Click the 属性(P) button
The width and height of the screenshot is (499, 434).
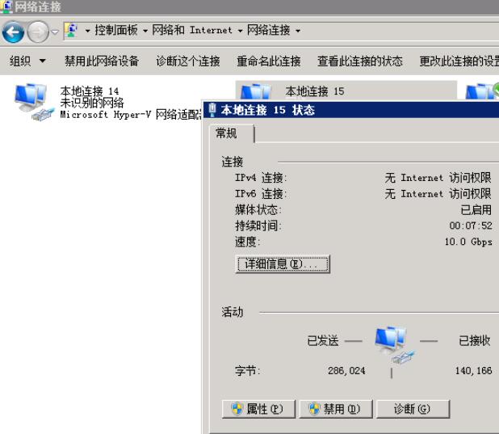point(258,408)
